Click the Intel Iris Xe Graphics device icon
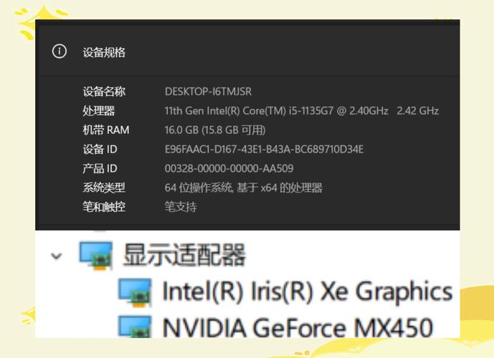Screen dimensions: 494x358 pyautogui.click(x=135, y=292)
